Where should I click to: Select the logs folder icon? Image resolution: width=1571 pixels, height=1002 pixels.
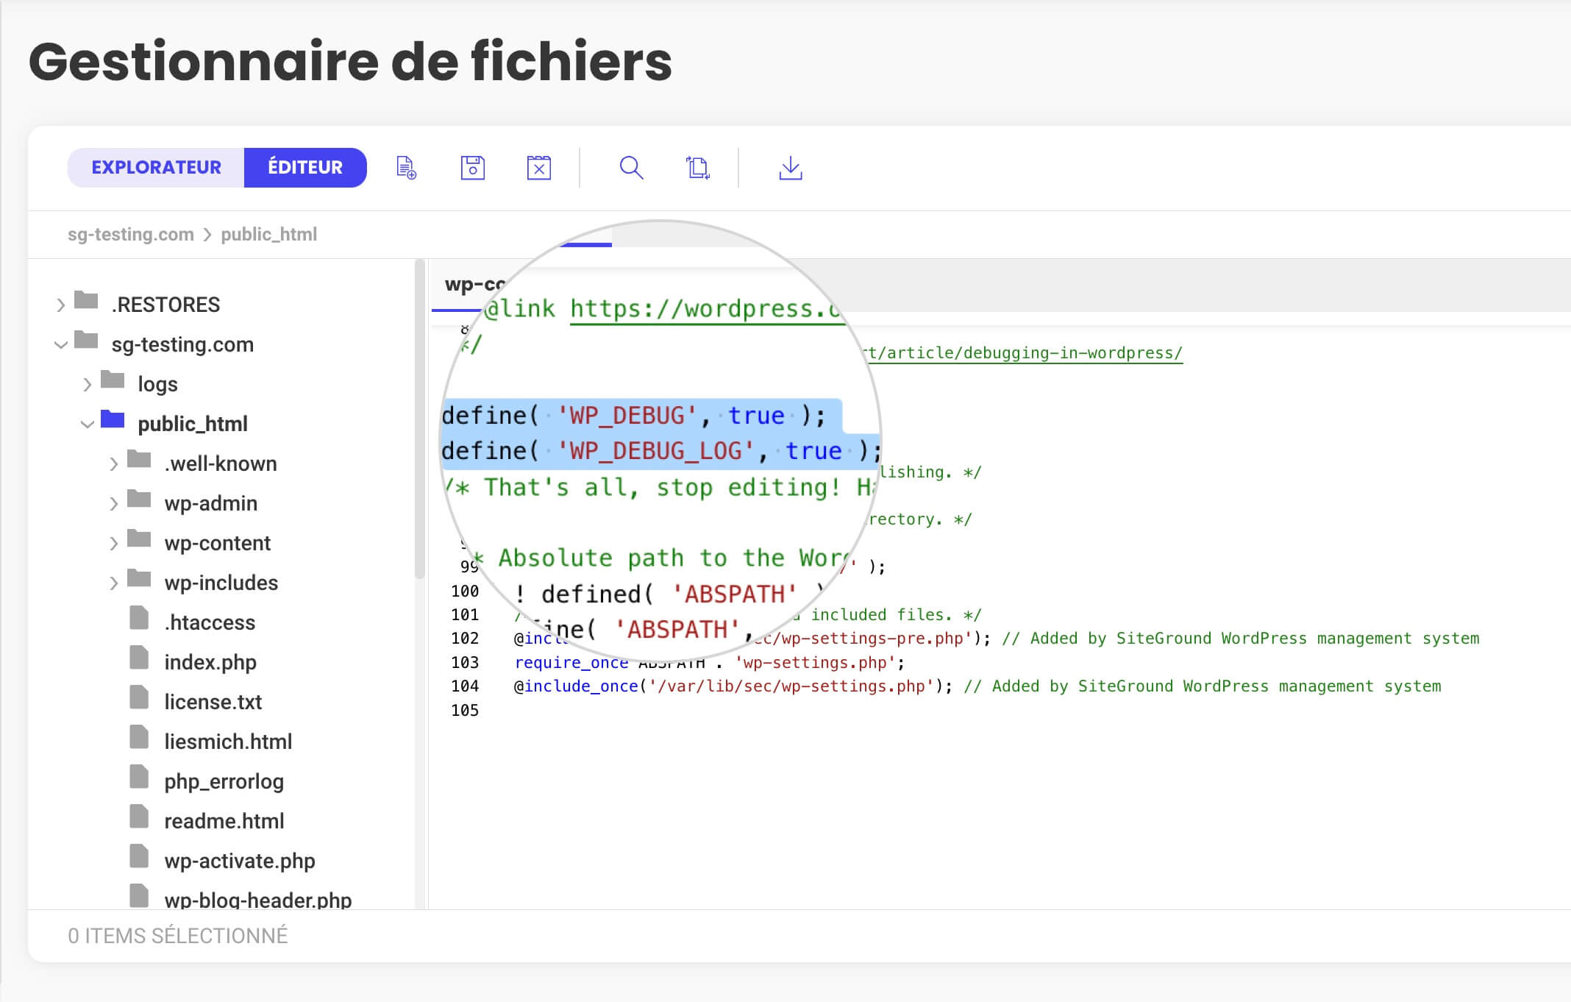pos(113,380)
